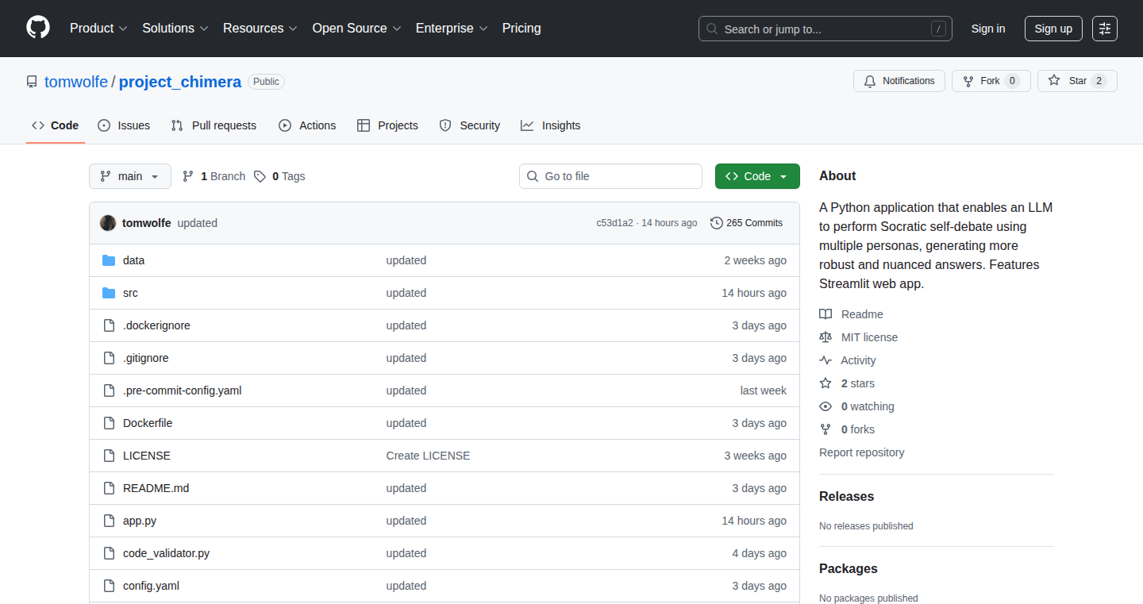Click the file icon next to Dockerfile
This screenshot has height=604, width=1143.
pos(109,423)
